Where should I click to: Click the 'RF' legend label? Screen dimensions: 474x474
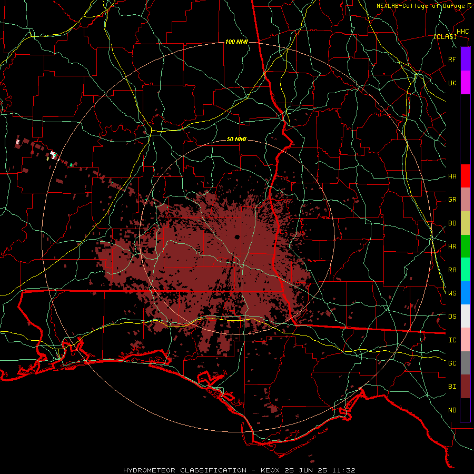(x=452, y=59)
